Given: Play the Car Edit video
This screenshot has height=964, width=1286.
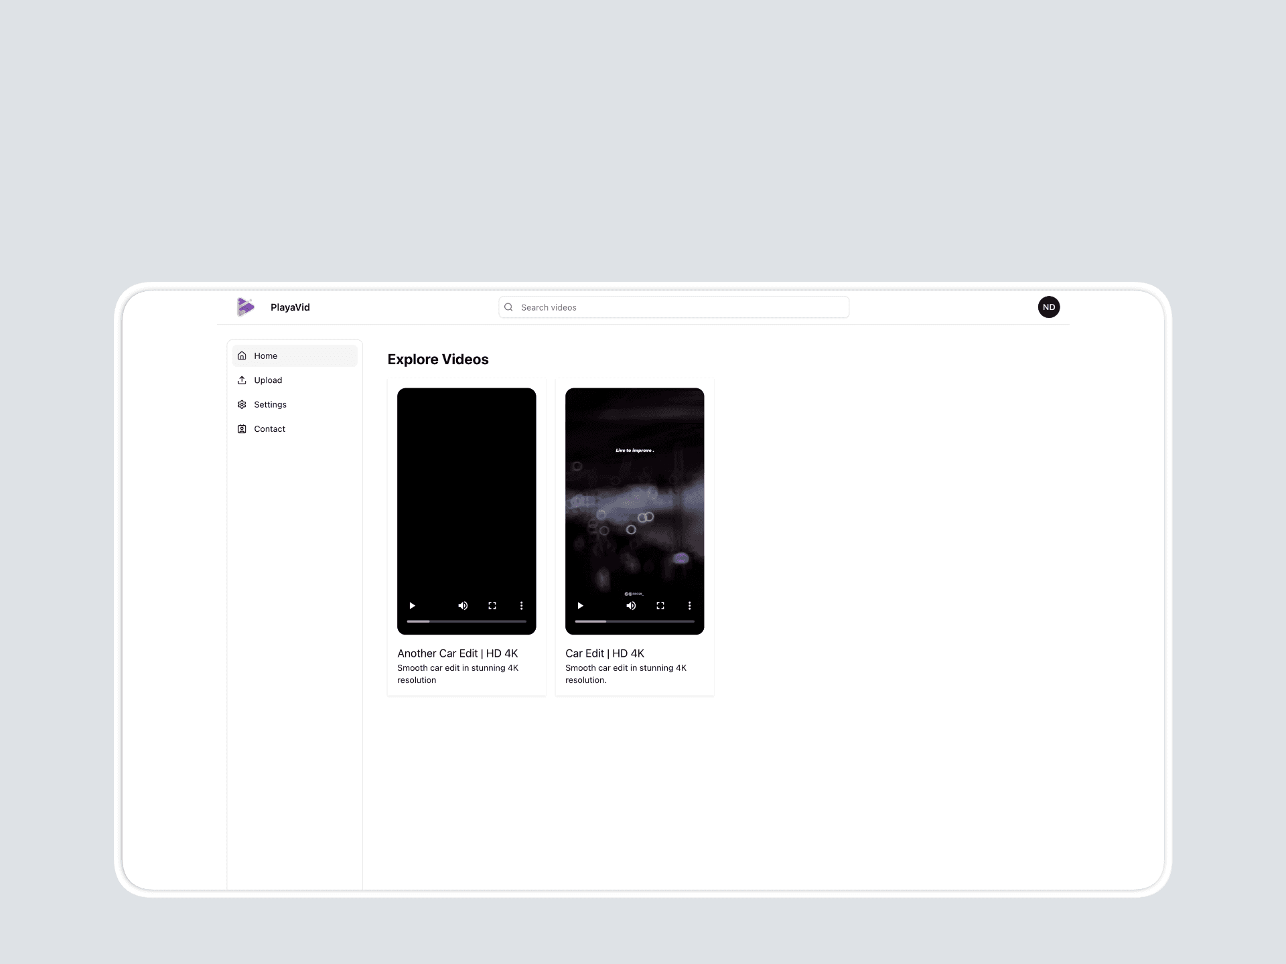Looking at the screenshot, I should pyautogui.click(x=581, y=606).
